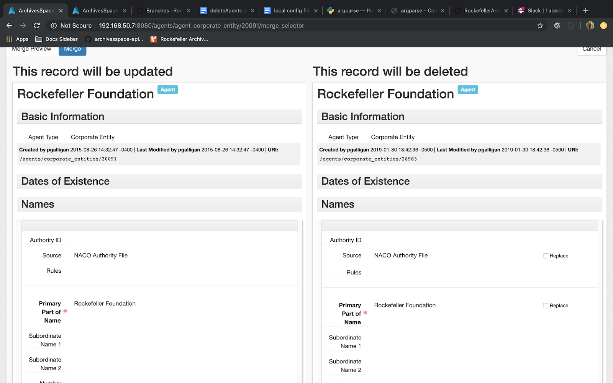Switch to Branches GitHub tab
Image resolution: width=613 pixels, height=383 pixels.
tap(164, 11)
